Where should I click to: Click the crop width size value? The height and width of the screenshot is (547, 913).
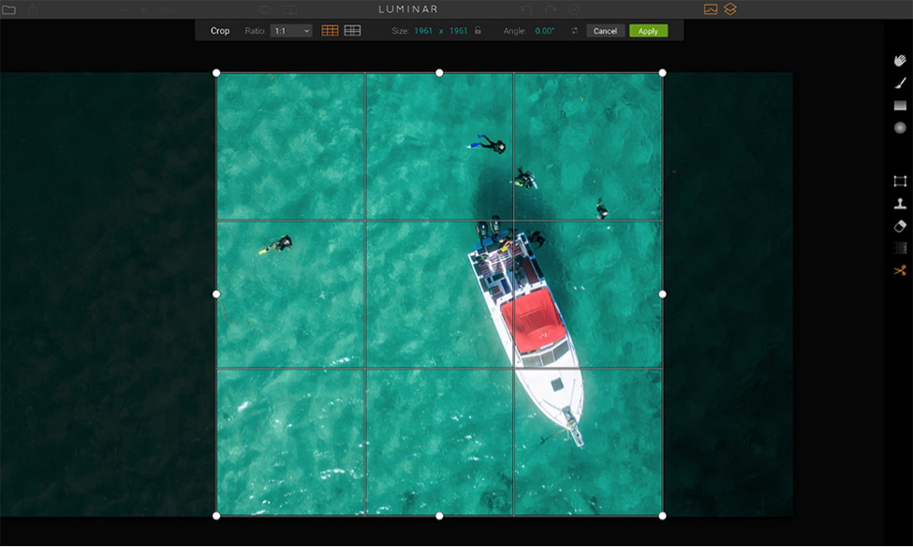tap(425, 31)
